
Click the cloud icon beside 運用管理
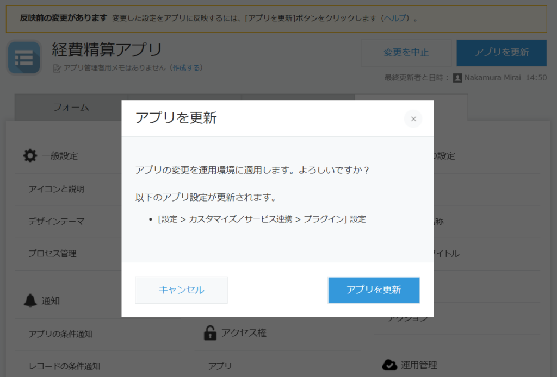(389, 365)
